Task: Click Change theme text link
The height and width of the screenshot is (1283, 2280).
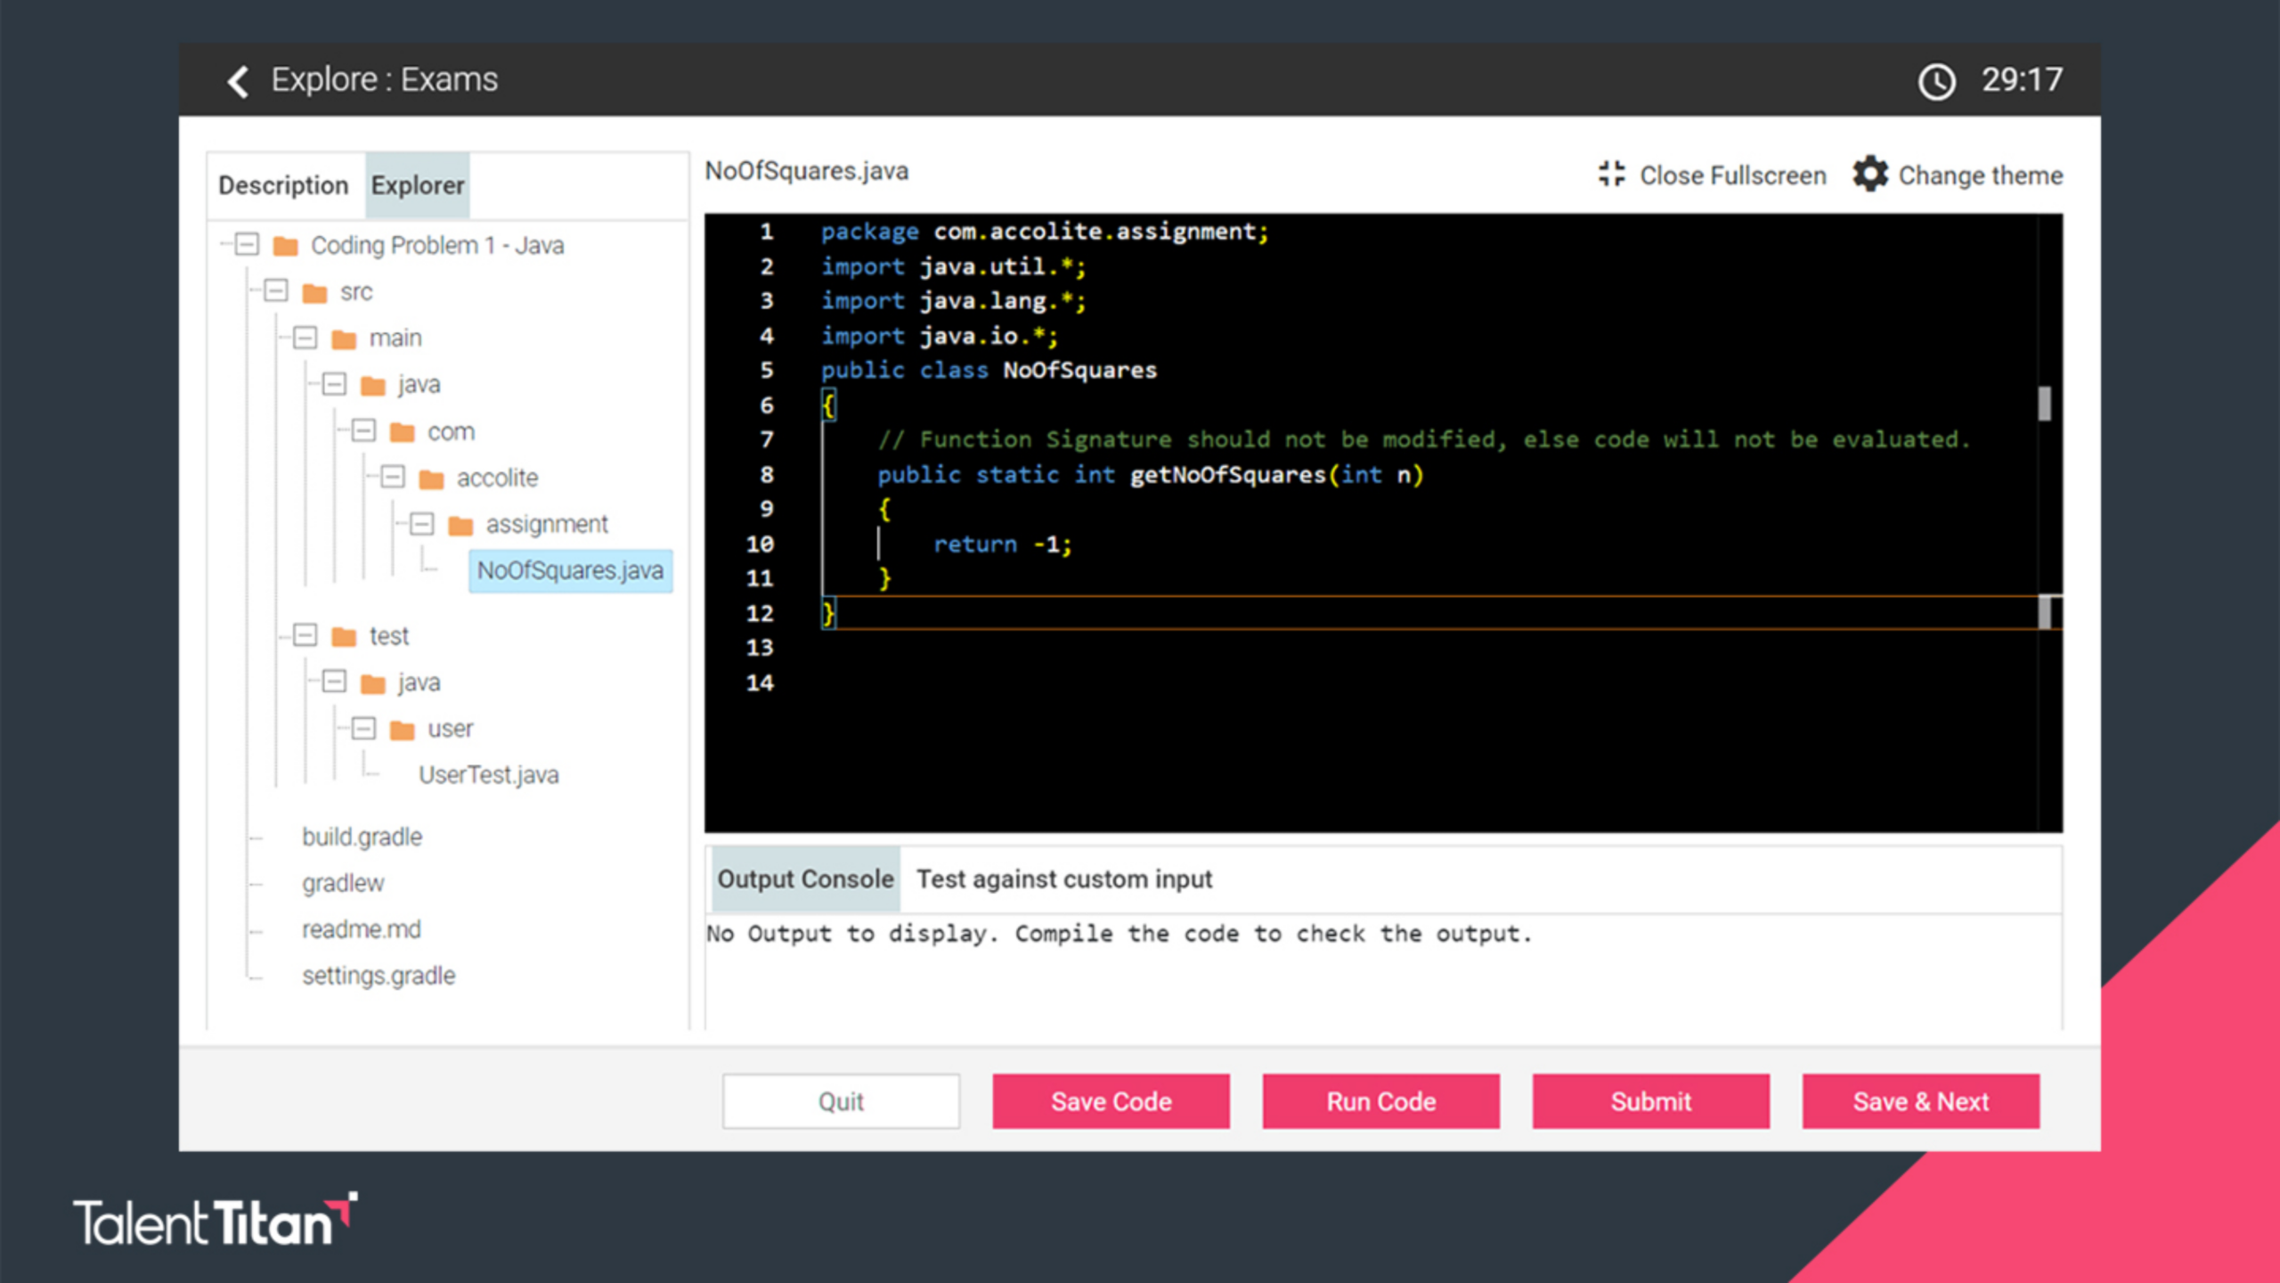Action: click(x=1981, y=176)
